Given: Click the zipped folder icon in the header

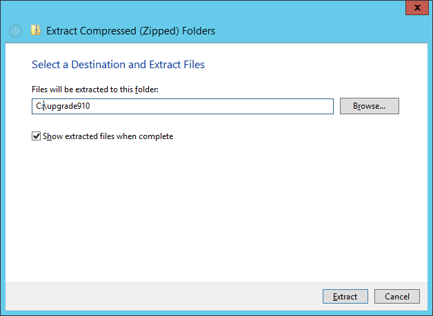Looking at the screenshot, I should point(36,30).
